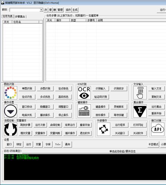Click the 识别输入 button
This screenshot has height=185, width=166.
point(101,89)
